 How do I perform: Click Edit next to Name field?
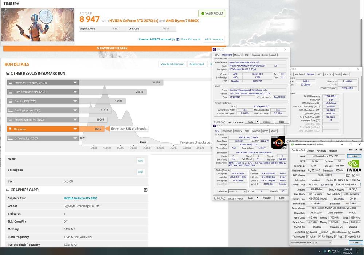pos(140,161)
